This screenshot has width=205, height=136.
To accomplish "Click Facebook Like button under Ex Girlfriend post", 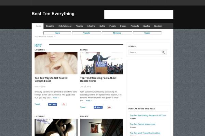I will (53, 104).
